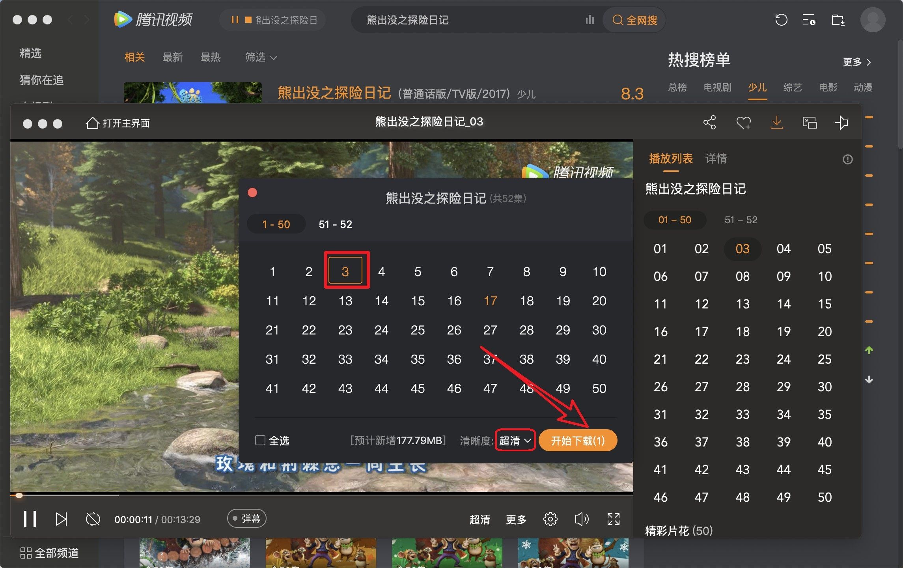Screen dimensions: 903x568
Task: Click the 全网搜 search button
Action: pos(634,20)
